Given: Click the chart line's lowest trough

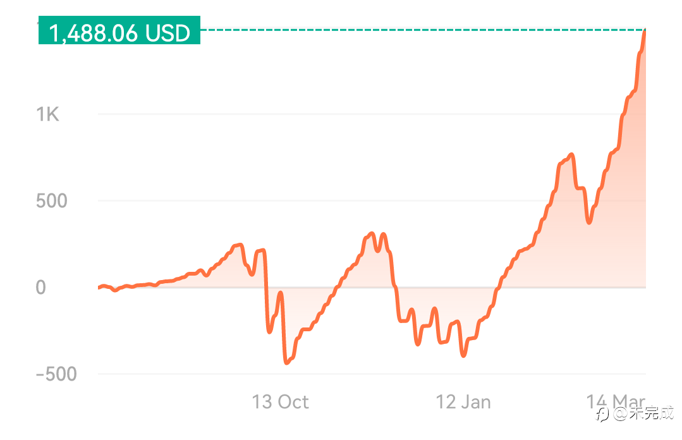Looking at the screenshot, I should click(x=286, y=362).
